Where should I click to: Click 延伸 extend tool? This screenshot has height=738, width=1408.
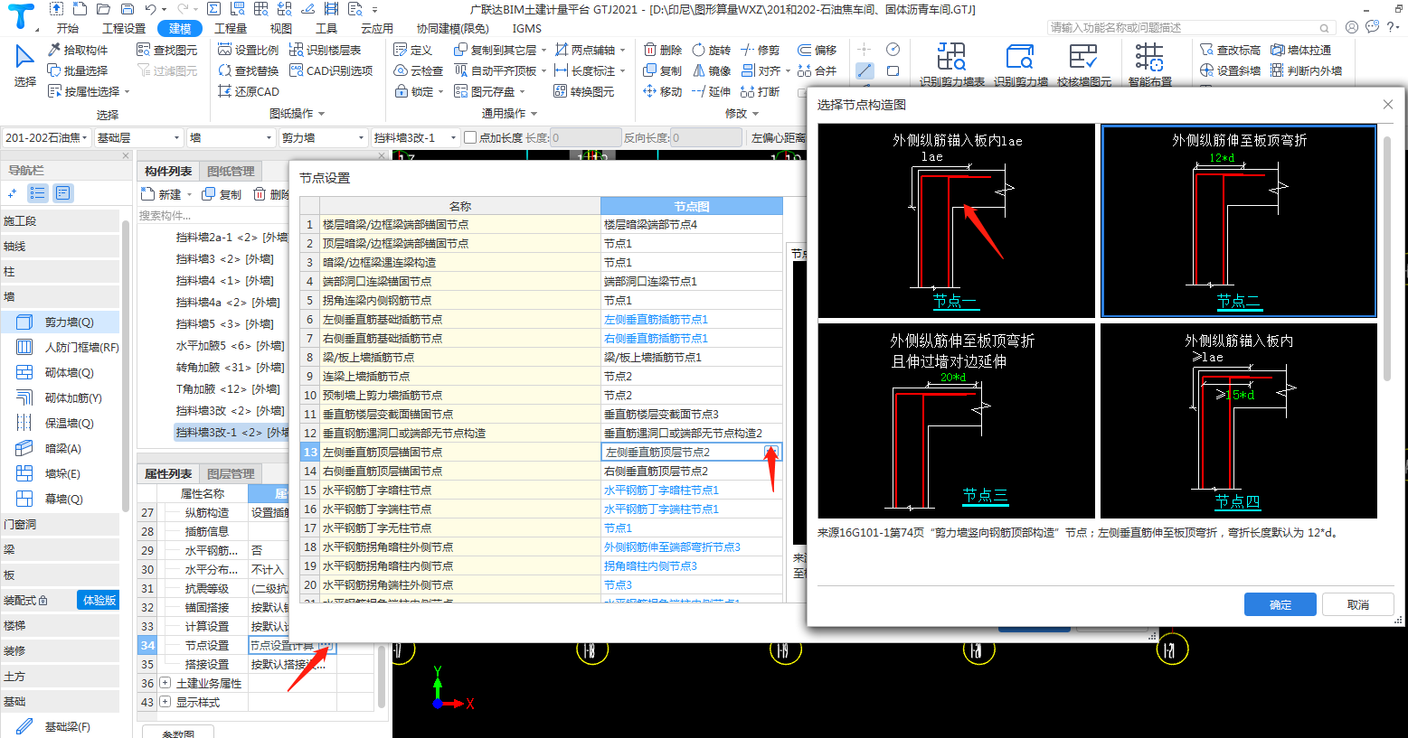pyautogui.click(x=712, y=91)
